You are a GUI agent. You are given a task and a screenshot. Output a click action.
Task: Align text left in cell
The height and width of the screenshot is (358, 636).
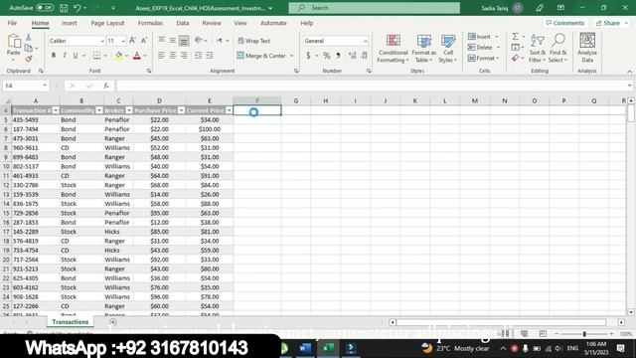[161, 56]
